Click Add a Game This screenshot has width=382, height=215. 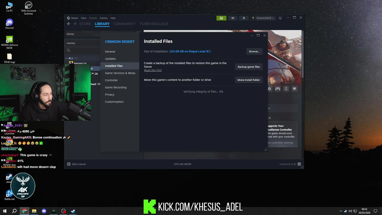pyautogui.click(x=79, y=164)
